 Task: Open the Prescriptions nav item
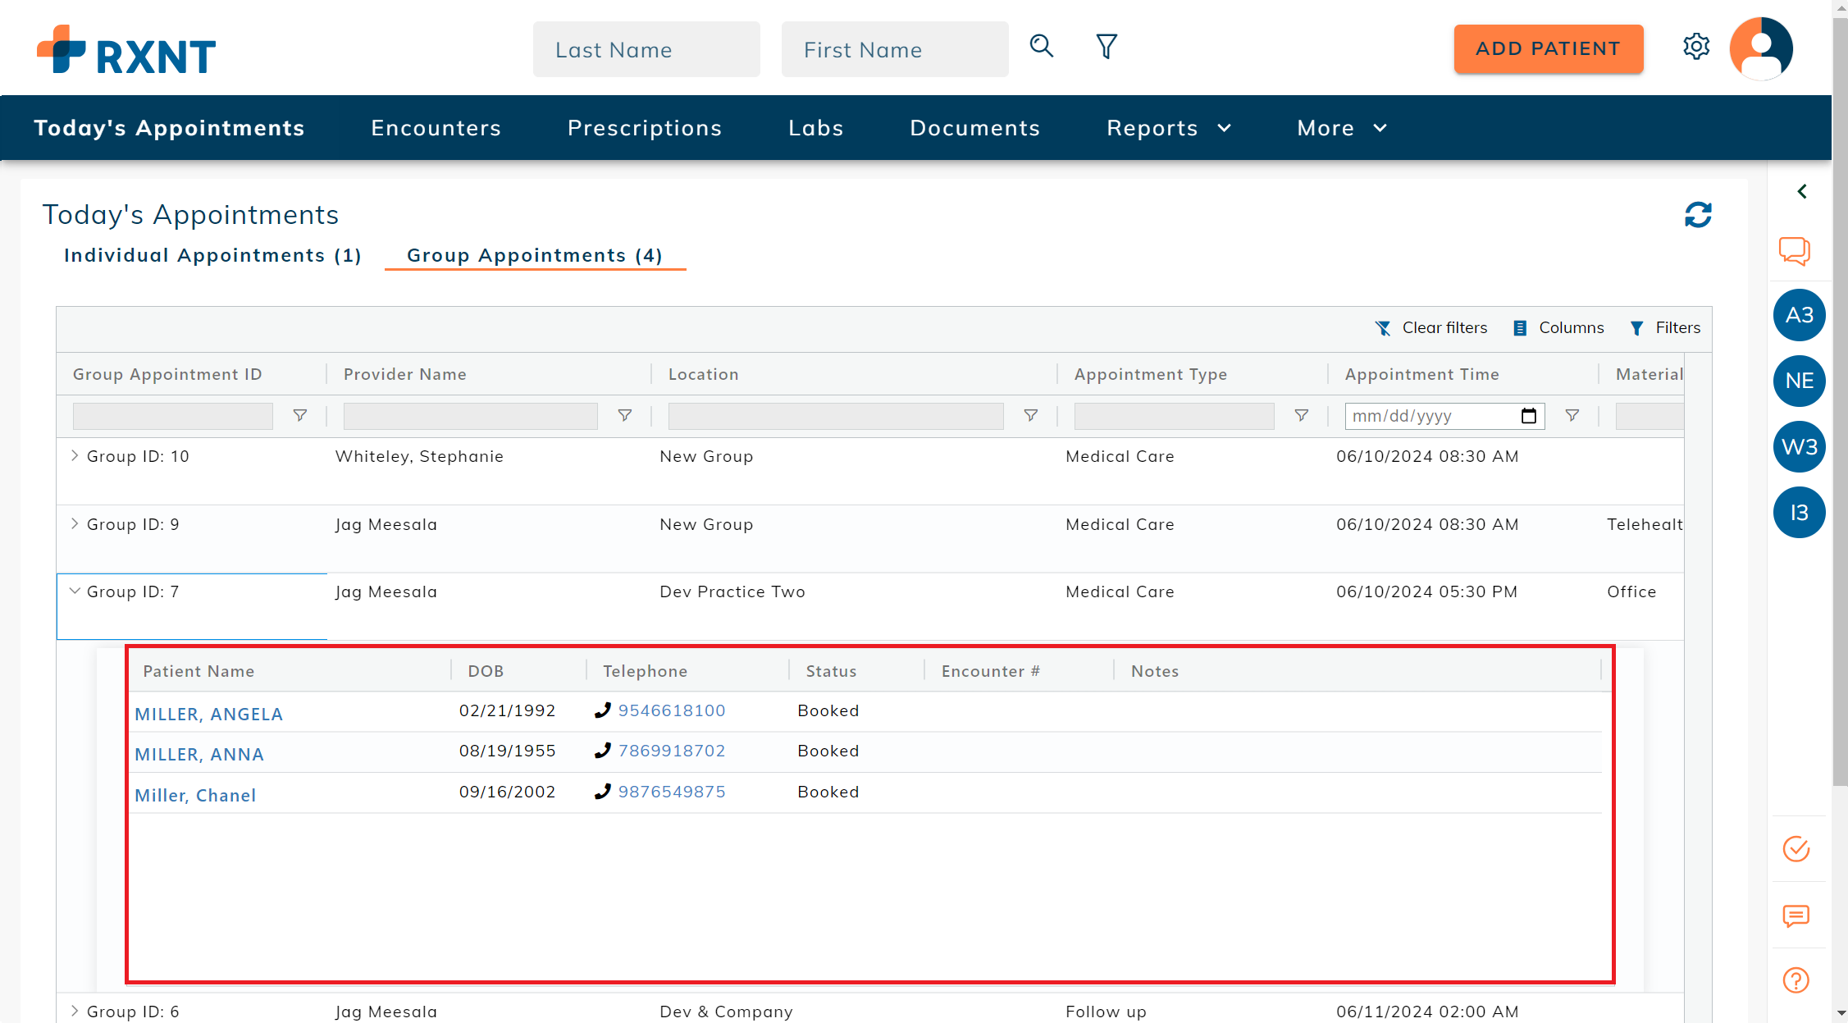coord(645,128)
